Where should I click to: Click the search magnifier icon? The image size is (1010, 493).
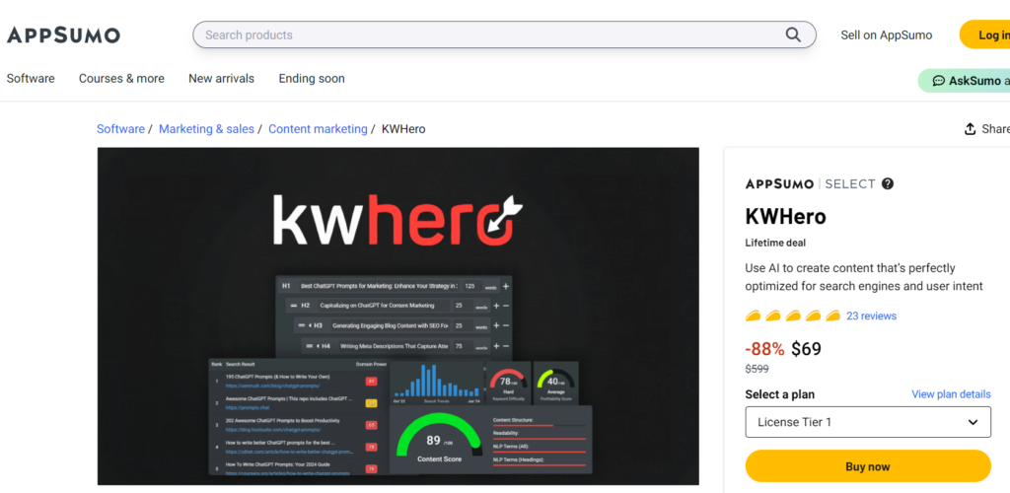click(793, 35)
